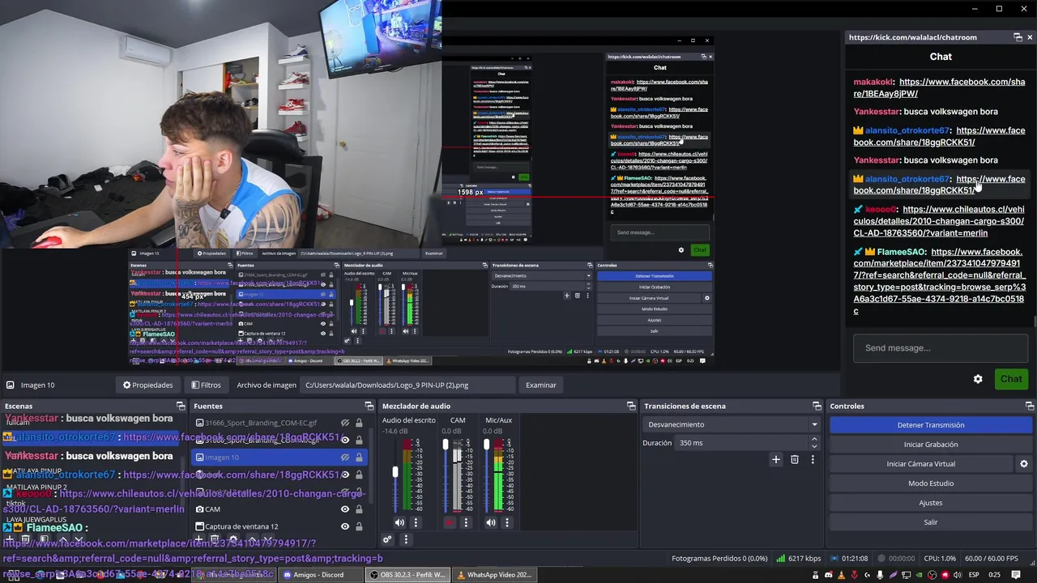
Task: Switch to WhatsApp Video VLC taskbar window
Action: point(494,575)
